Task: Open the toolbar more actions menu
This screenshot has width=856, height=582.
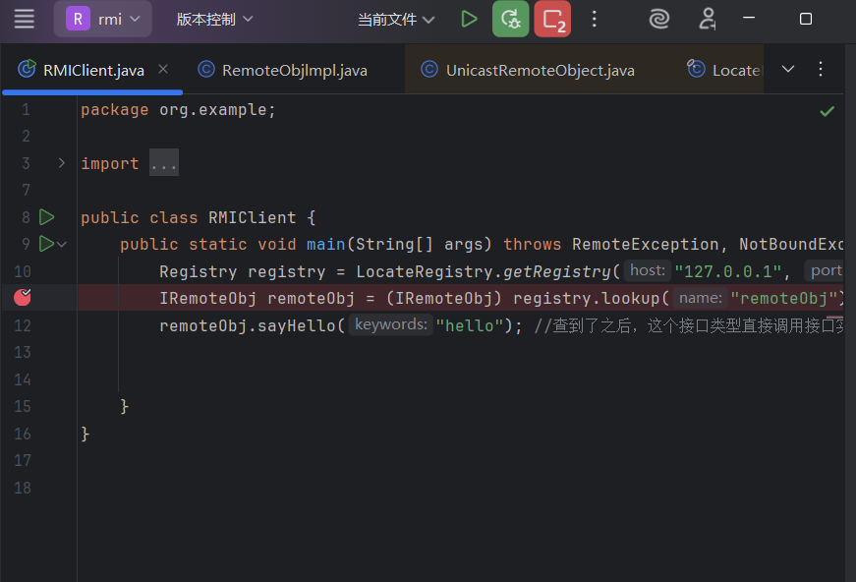Action: (x=594, y=19)
